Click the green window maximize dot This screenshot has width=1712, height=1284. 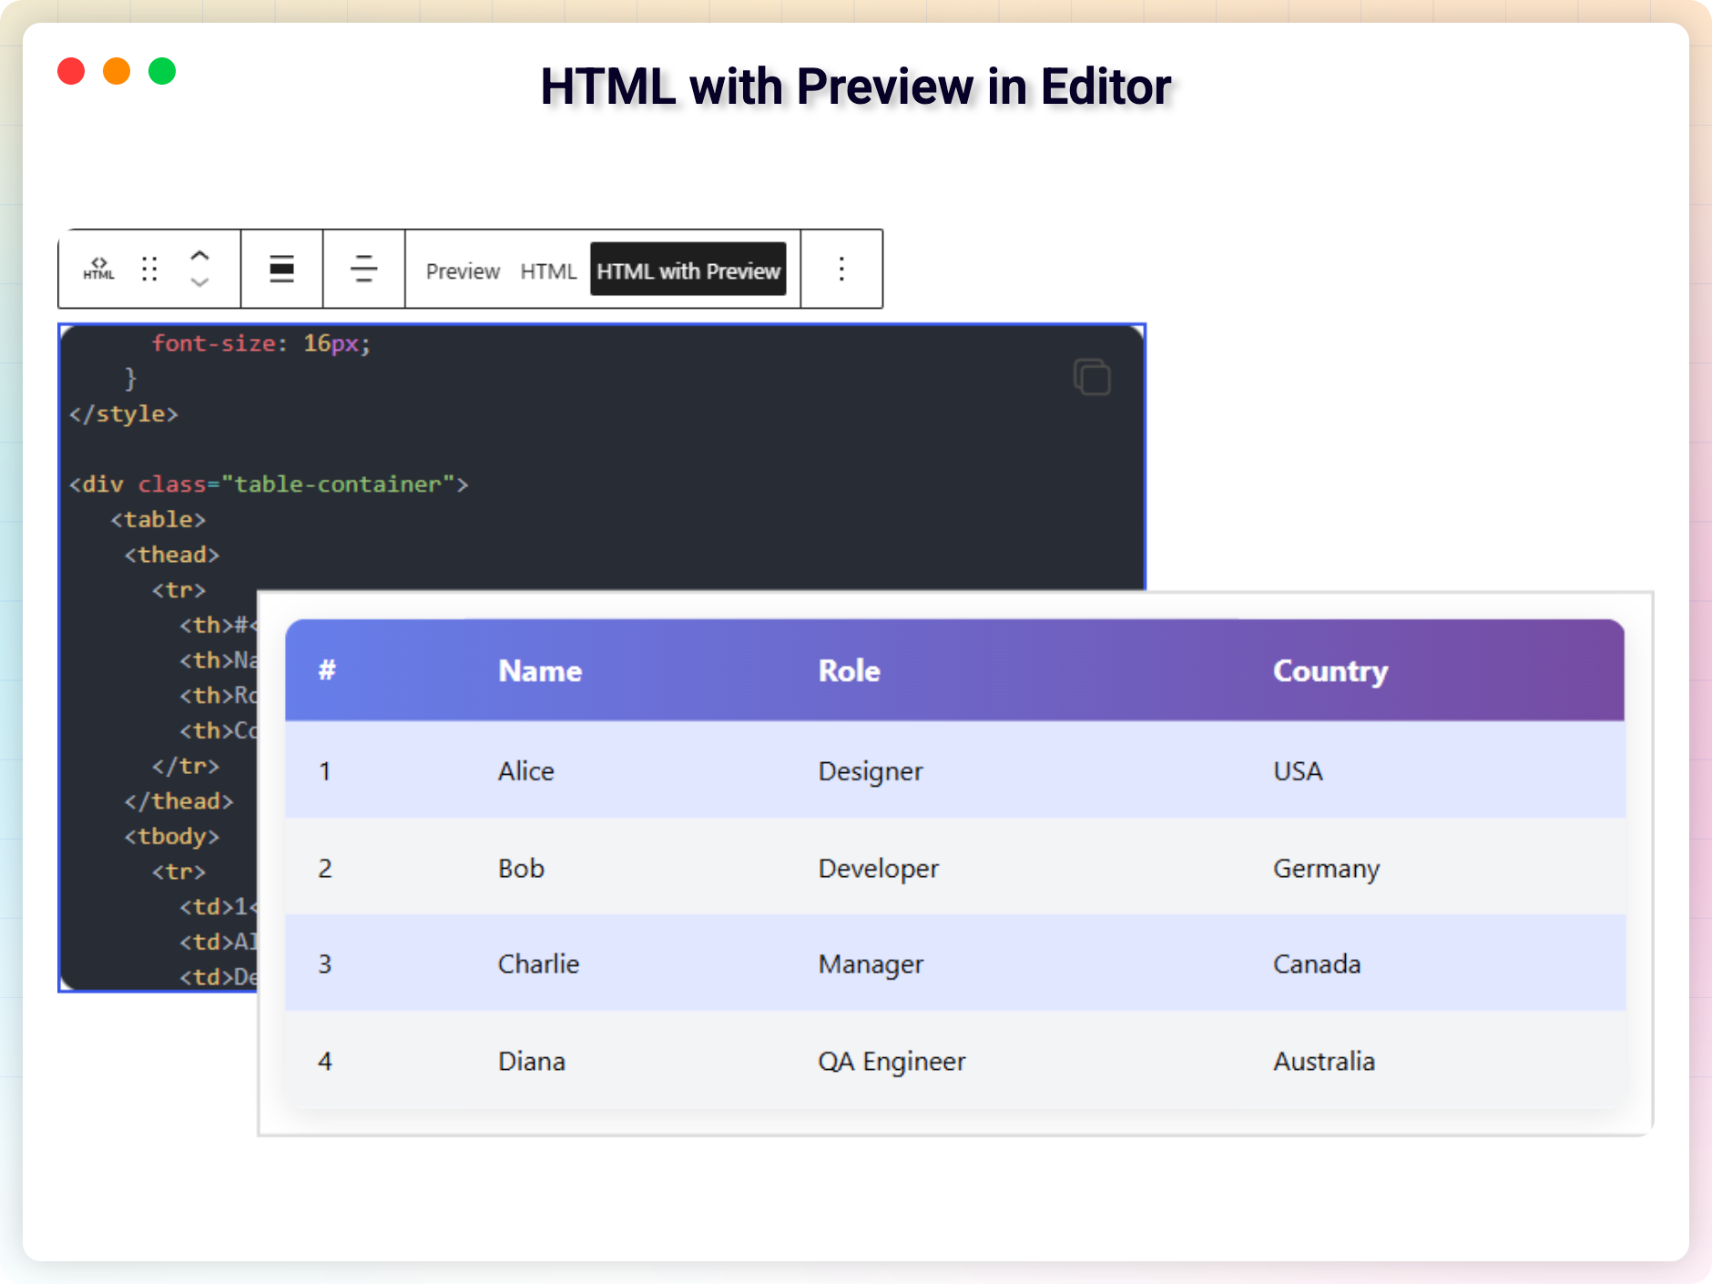pyautogui.click(x=162, y=71)
